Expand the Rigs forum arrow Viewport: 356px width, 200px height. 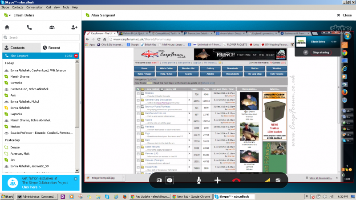[189, 134]
